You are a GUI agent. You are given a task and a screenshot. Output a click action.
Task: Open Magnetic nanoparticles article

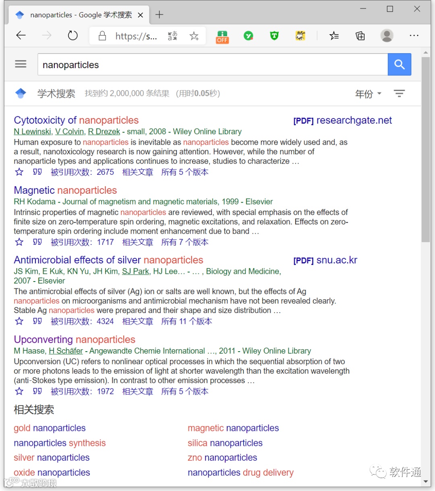pyautogui.click(x=65, y=190)
